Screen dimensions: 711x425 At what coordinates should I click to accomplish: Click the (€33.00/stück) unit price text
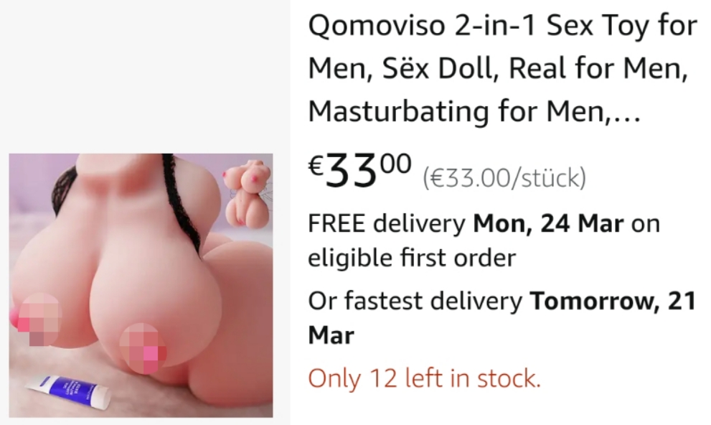click(504, 178)
